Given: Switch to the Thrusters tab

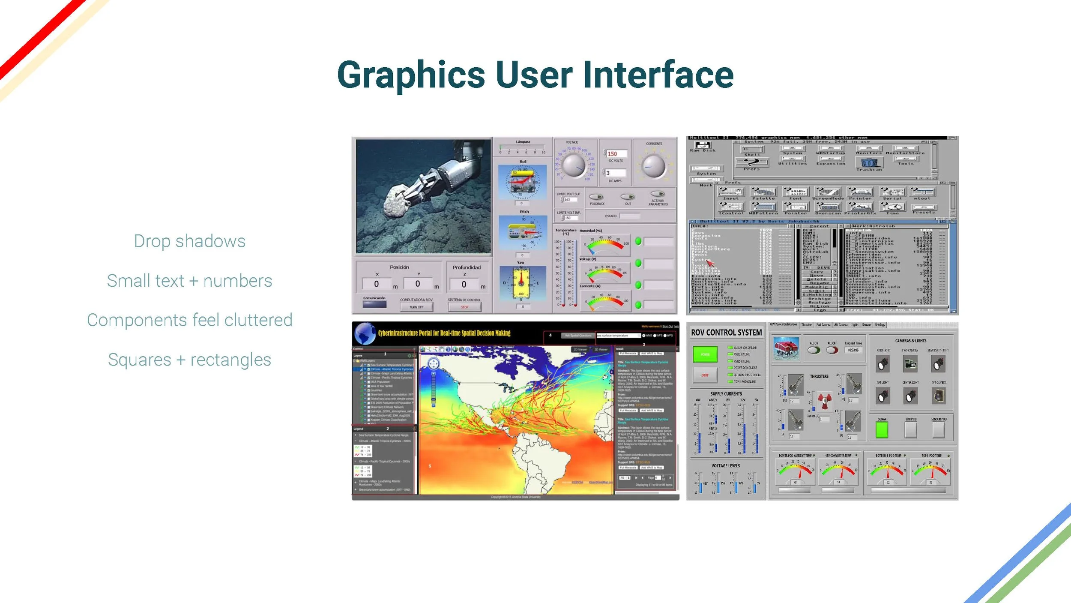Looking at the screenshot, I should [807, 325].
